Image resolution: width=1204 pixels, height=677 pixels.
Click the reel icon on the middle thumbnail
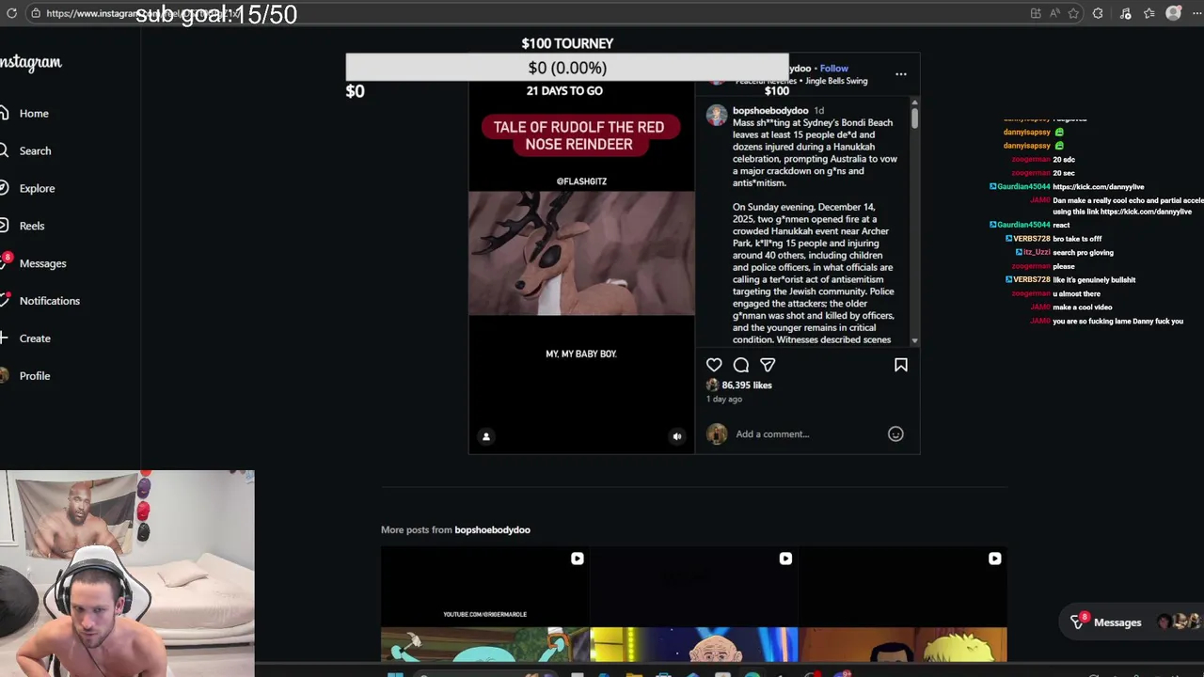[x=785, y=559]
